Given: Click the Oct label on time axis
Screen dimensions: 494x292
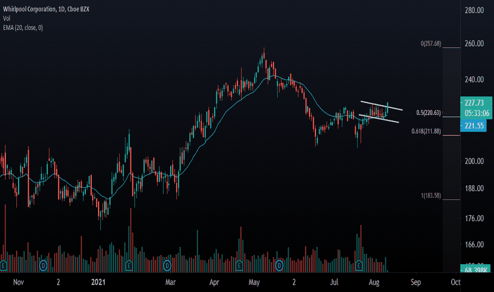Looking at the screenshot, I should click(455, 282).
